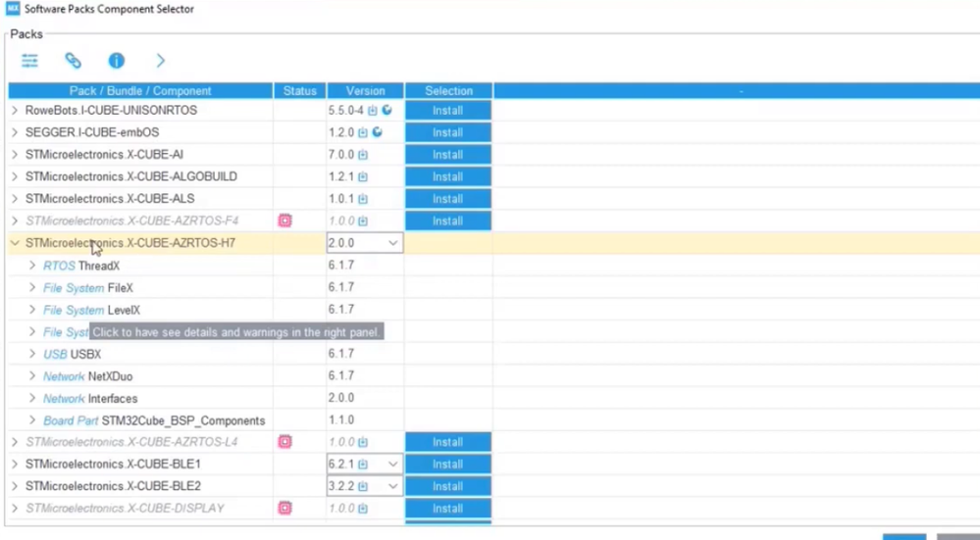Install RoweBots.I-CUBE-UNISONRTOS pack

[x=447, y=111]
